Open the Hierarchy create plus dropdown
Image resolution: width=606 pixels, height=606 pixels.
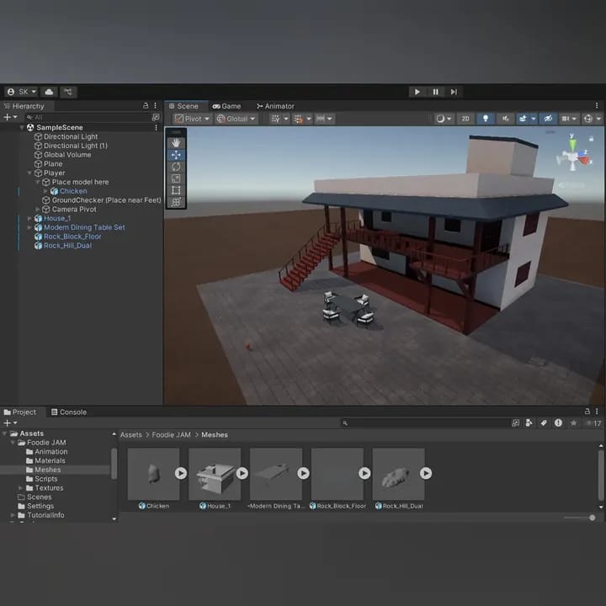[10, 117]
